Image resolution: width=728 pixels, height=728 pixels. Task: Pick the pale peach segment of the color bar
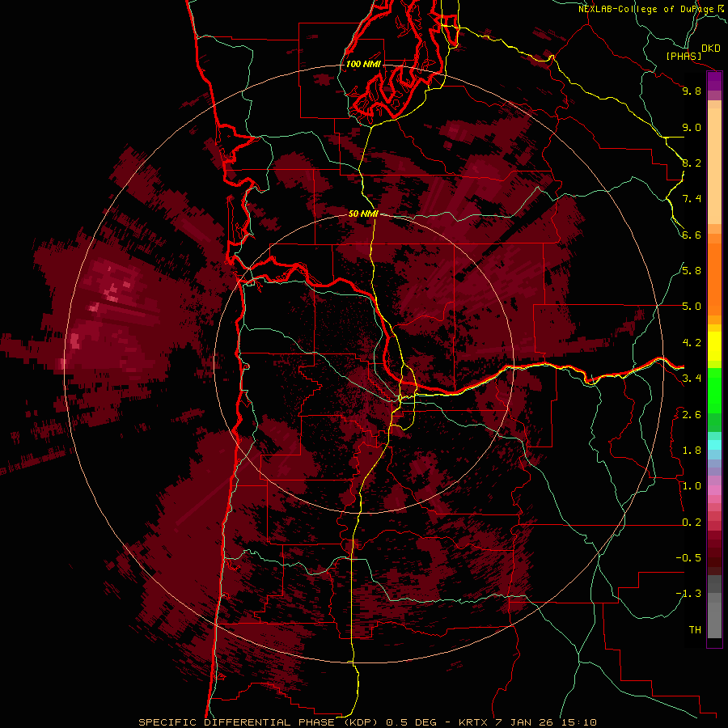point(714,166)
